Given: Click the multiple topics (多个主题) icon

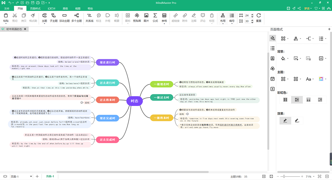Looking at the screenshot, I should click(x=76, y=16).
